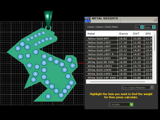160x120 pixels.
Task: Select the Yellow Gold:18KY row
Action: 119,50
